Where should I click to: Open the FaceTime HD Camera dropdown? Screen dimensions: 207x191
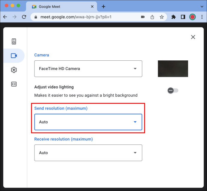[88, 69]
